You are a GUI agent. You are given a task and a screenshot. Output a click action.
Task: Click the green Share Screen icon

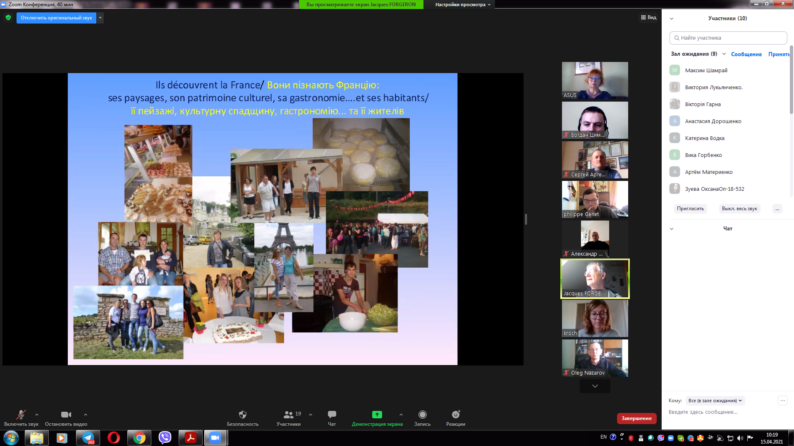(x=377, y=415)
